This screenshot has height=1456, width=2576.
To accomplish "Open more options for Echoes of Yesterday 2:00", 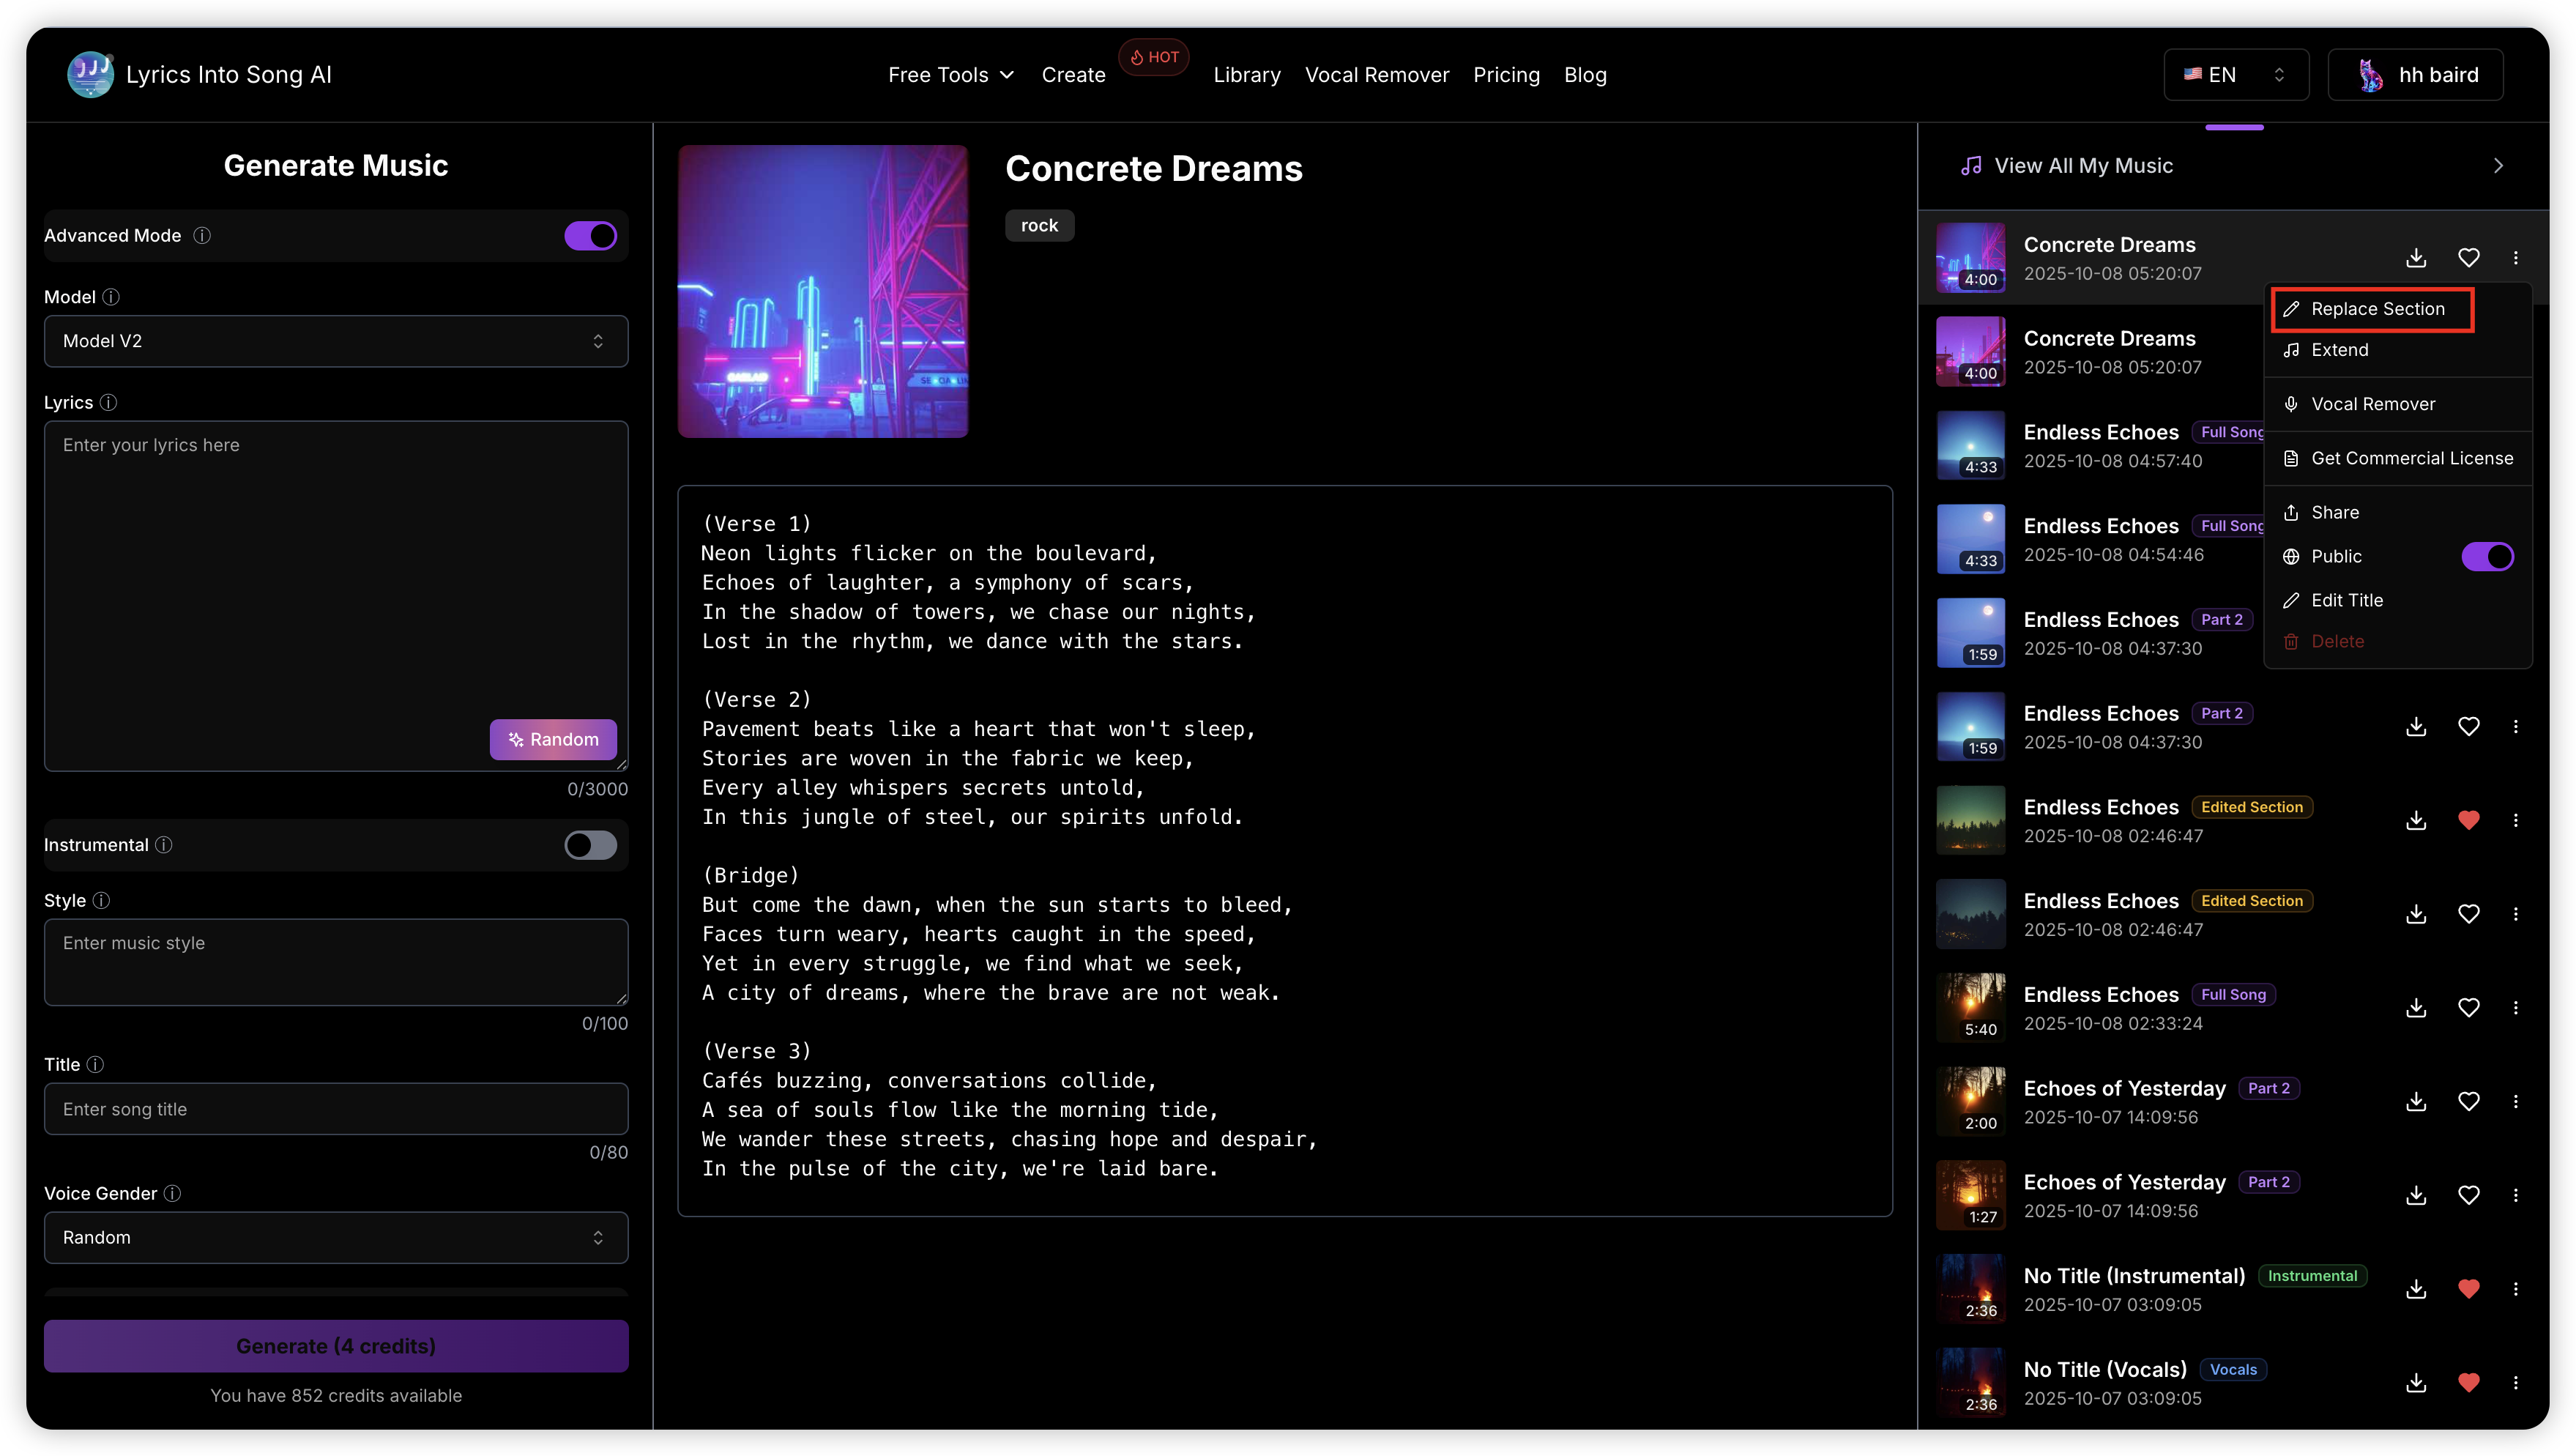I will [x=2516, y=1101].
